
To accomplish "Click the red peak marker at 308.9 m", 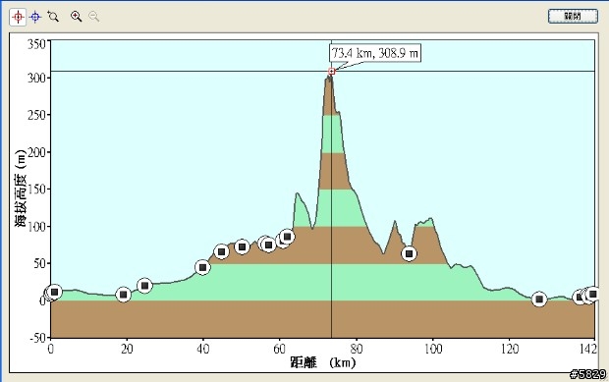I will 332,72.
